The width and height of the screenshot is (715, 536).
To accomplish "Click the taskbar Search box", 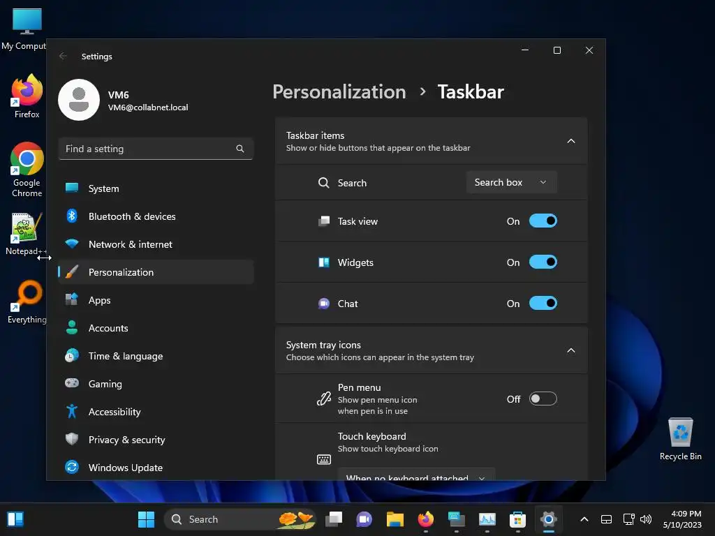I will click(240, 519).
